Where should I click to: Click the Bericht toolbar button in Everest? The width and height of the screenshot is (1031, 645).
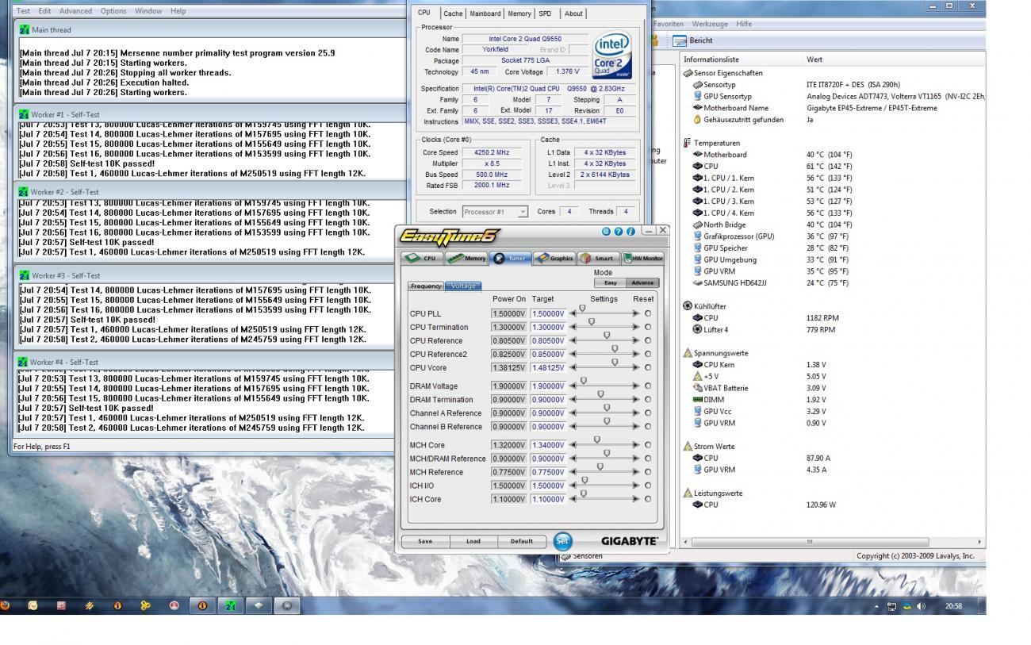coord(692,40)
